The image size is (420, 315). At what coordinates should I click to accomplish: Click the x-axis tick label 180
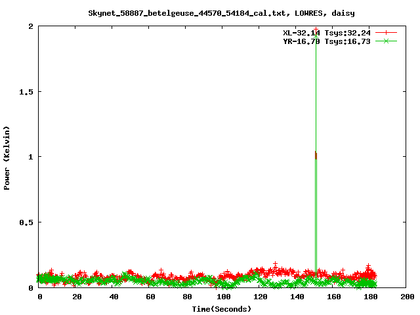click(x=370, y=297)
